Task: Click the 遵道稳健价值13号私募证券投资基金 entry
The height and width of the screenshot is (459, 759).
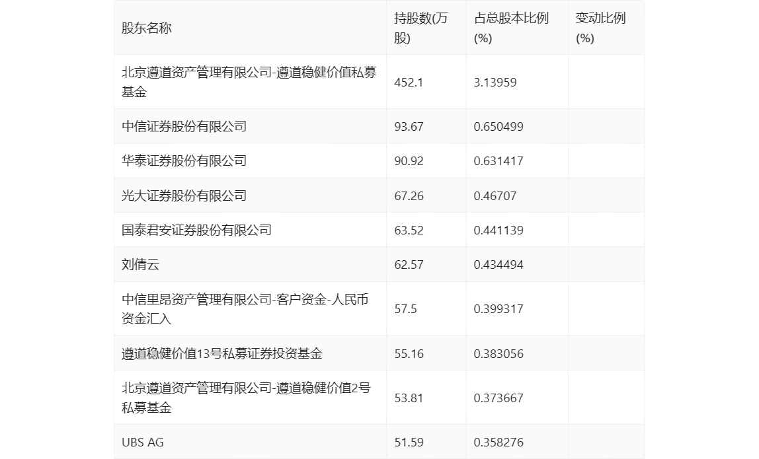Action: (x=221, y=353)
